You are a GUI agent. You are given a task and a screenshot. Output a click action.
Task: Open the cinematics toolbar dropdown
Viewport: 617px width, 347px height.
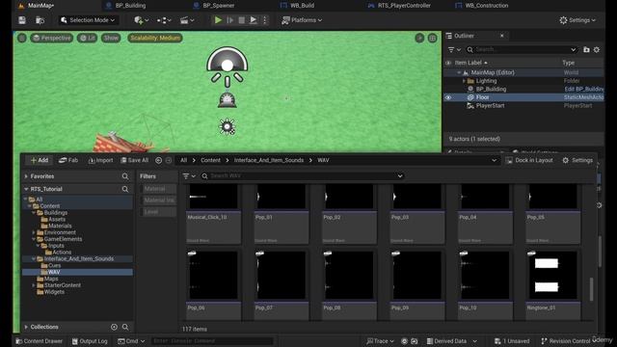point(187,20)
